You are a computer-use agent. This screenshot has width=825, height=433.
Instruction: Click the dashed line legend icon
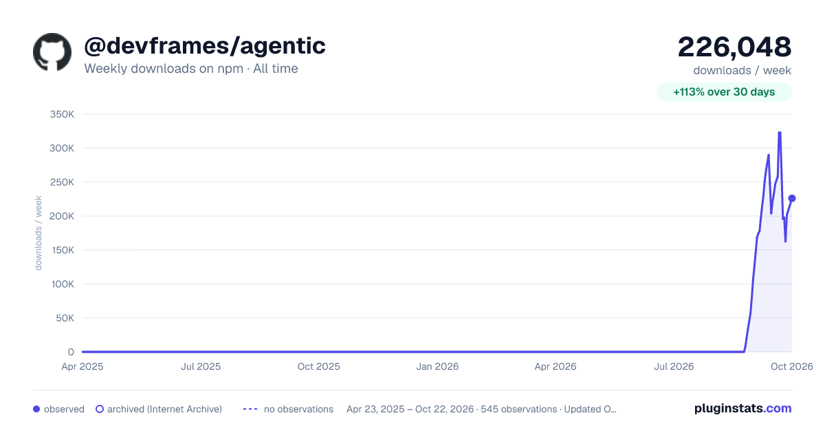coord(250,409)
